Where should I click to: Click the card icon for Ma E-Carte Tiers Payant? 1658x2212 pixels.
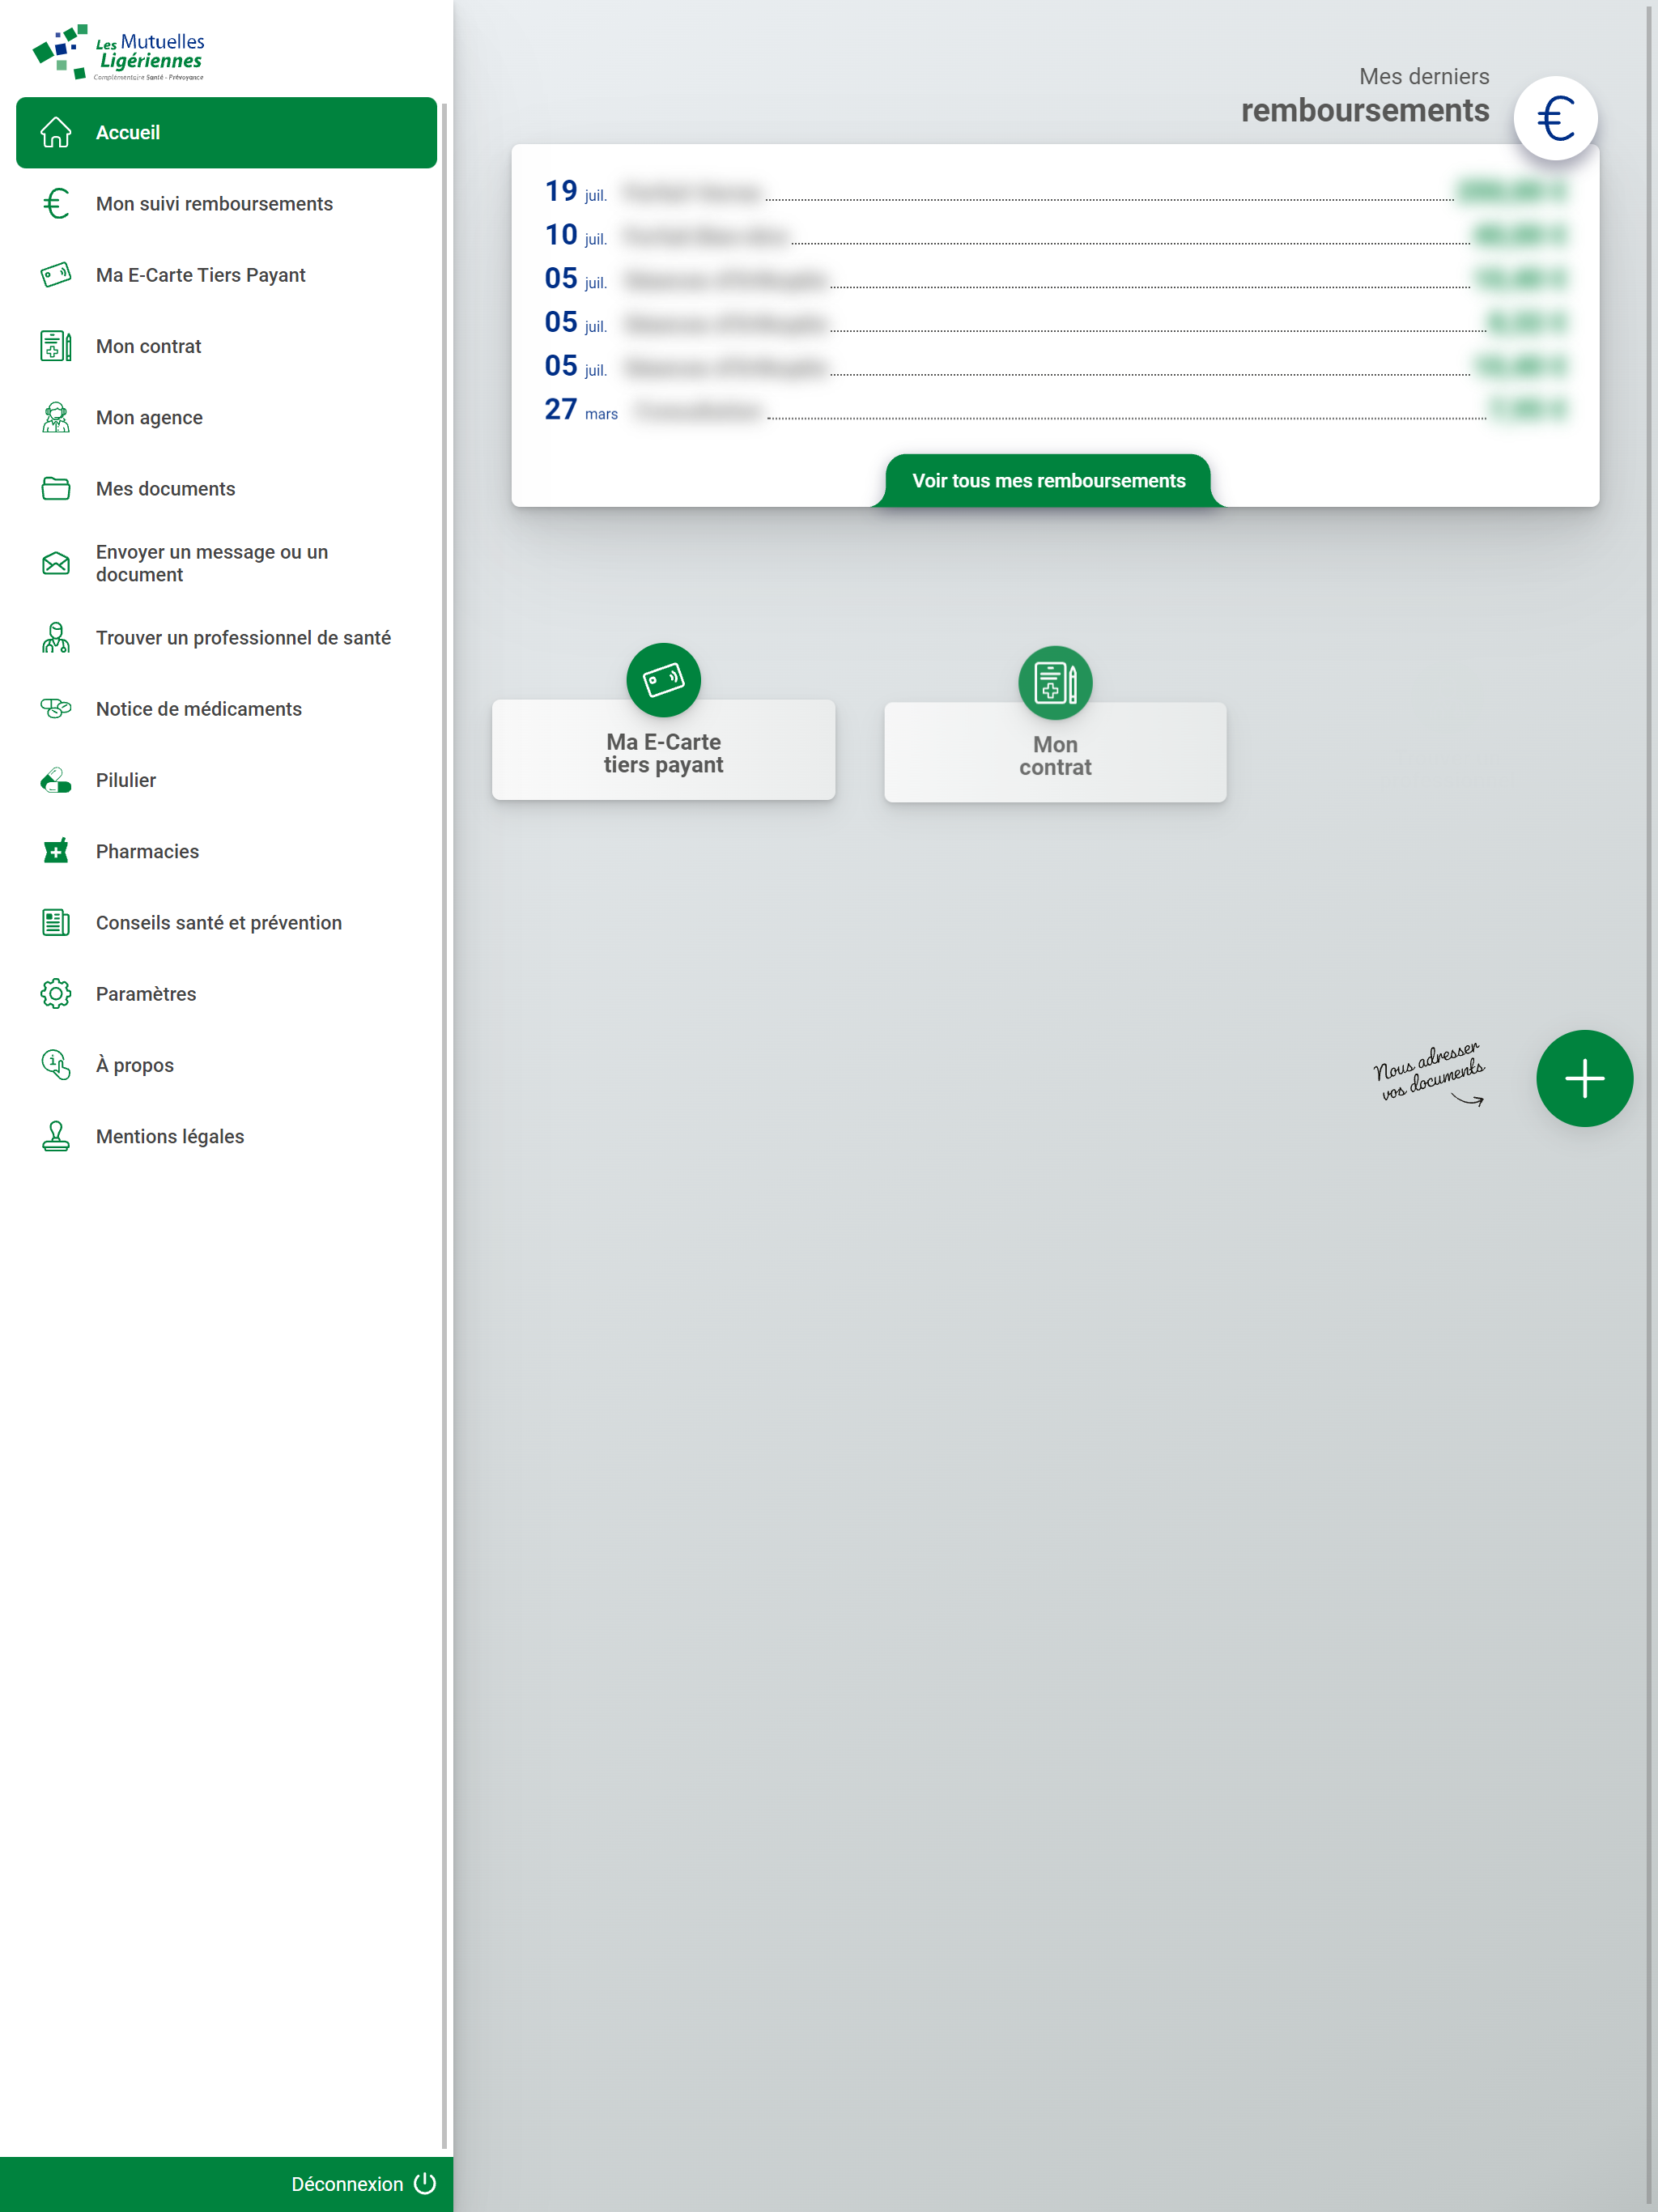[56, 275]
